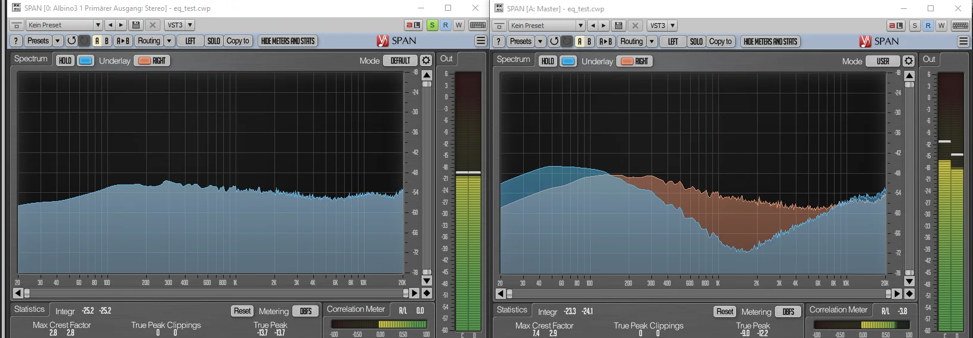Click blue spectrum color swatch in Albino3 window

86,61
